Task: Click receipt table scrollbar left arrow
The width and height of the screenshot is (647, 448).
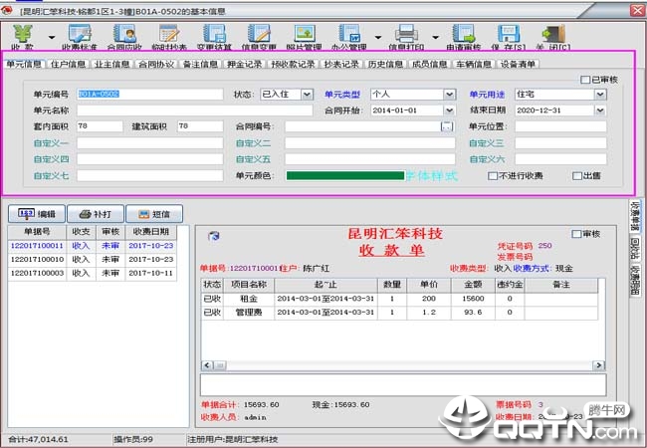Action: point(207,365)
